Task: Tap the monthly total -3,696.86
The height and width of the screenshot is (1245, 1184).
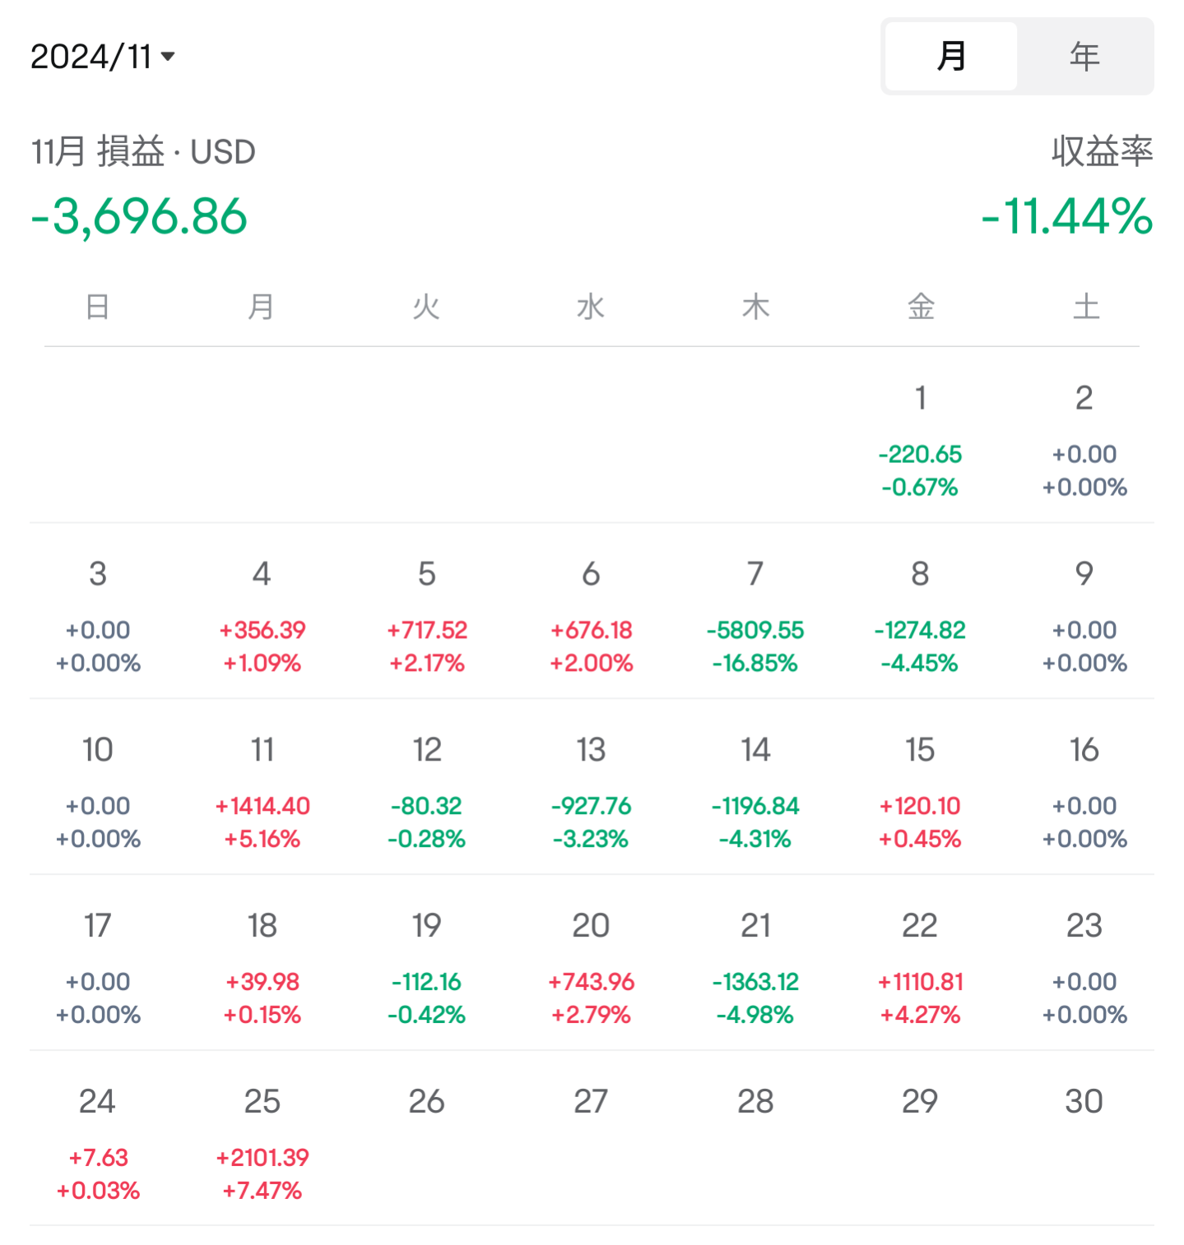Action: tap(139, 216)
